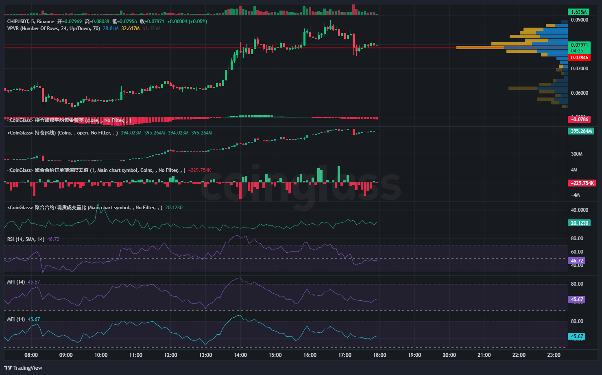Click the 40.0000 ratio axis tick

point(580,210)
